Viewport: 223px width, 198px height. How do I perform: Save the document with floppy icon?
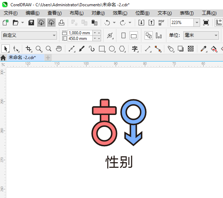(31, 23)
